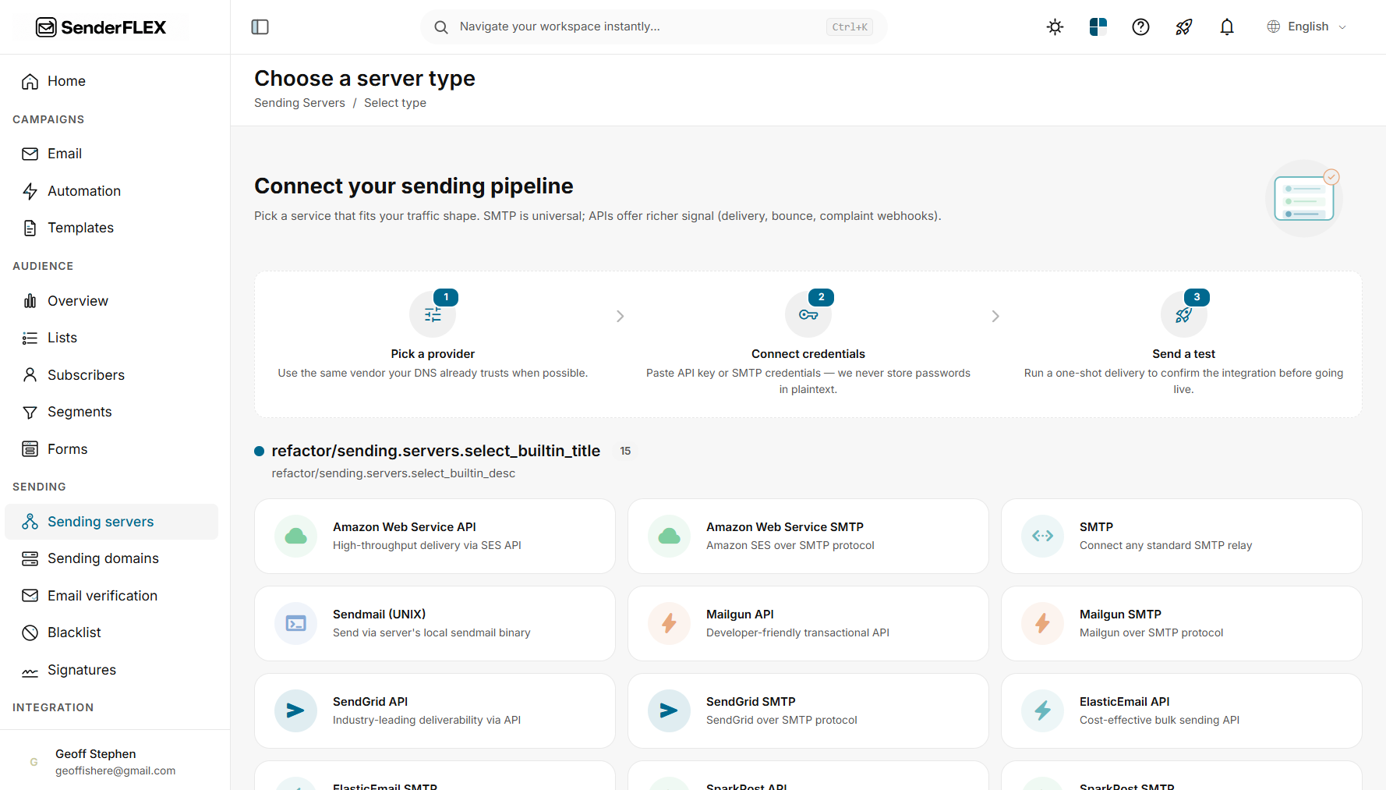Open Signatures in the sidebar
Image resolution: width=1386 pixels, height=790 pixels.
111,670
